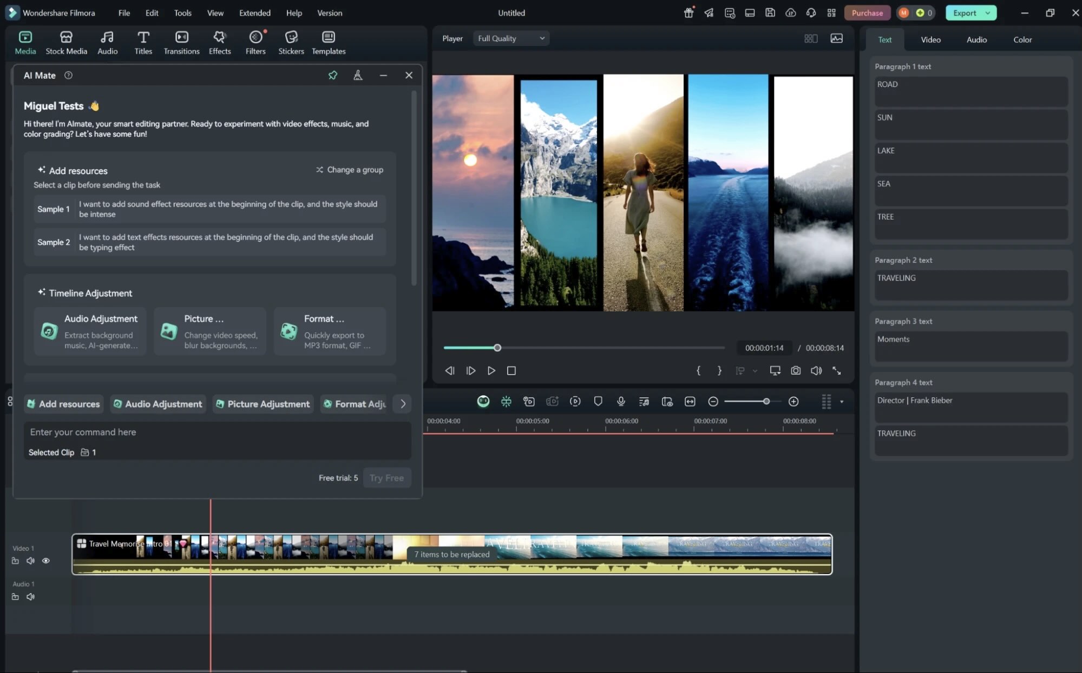
Task: Open the Transitions panel
Action: pos(181,42)
